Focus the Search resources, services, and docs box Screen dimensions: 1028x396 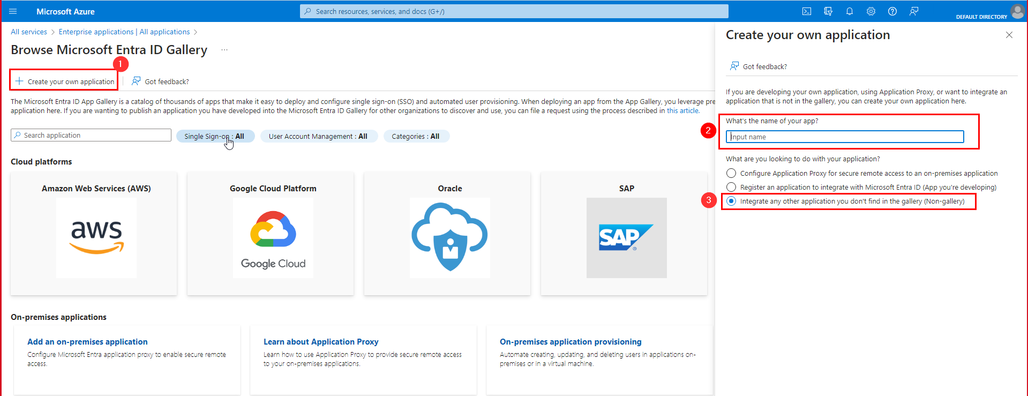coord(514,11)
